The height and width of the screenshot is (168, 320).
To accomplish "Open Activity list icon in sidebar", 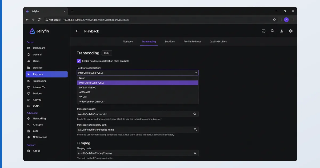I will (x=29, y=100).
